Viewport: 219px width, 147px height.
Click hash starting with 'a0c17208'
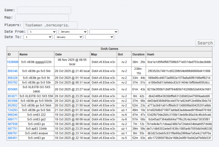(x=179, y=138)
